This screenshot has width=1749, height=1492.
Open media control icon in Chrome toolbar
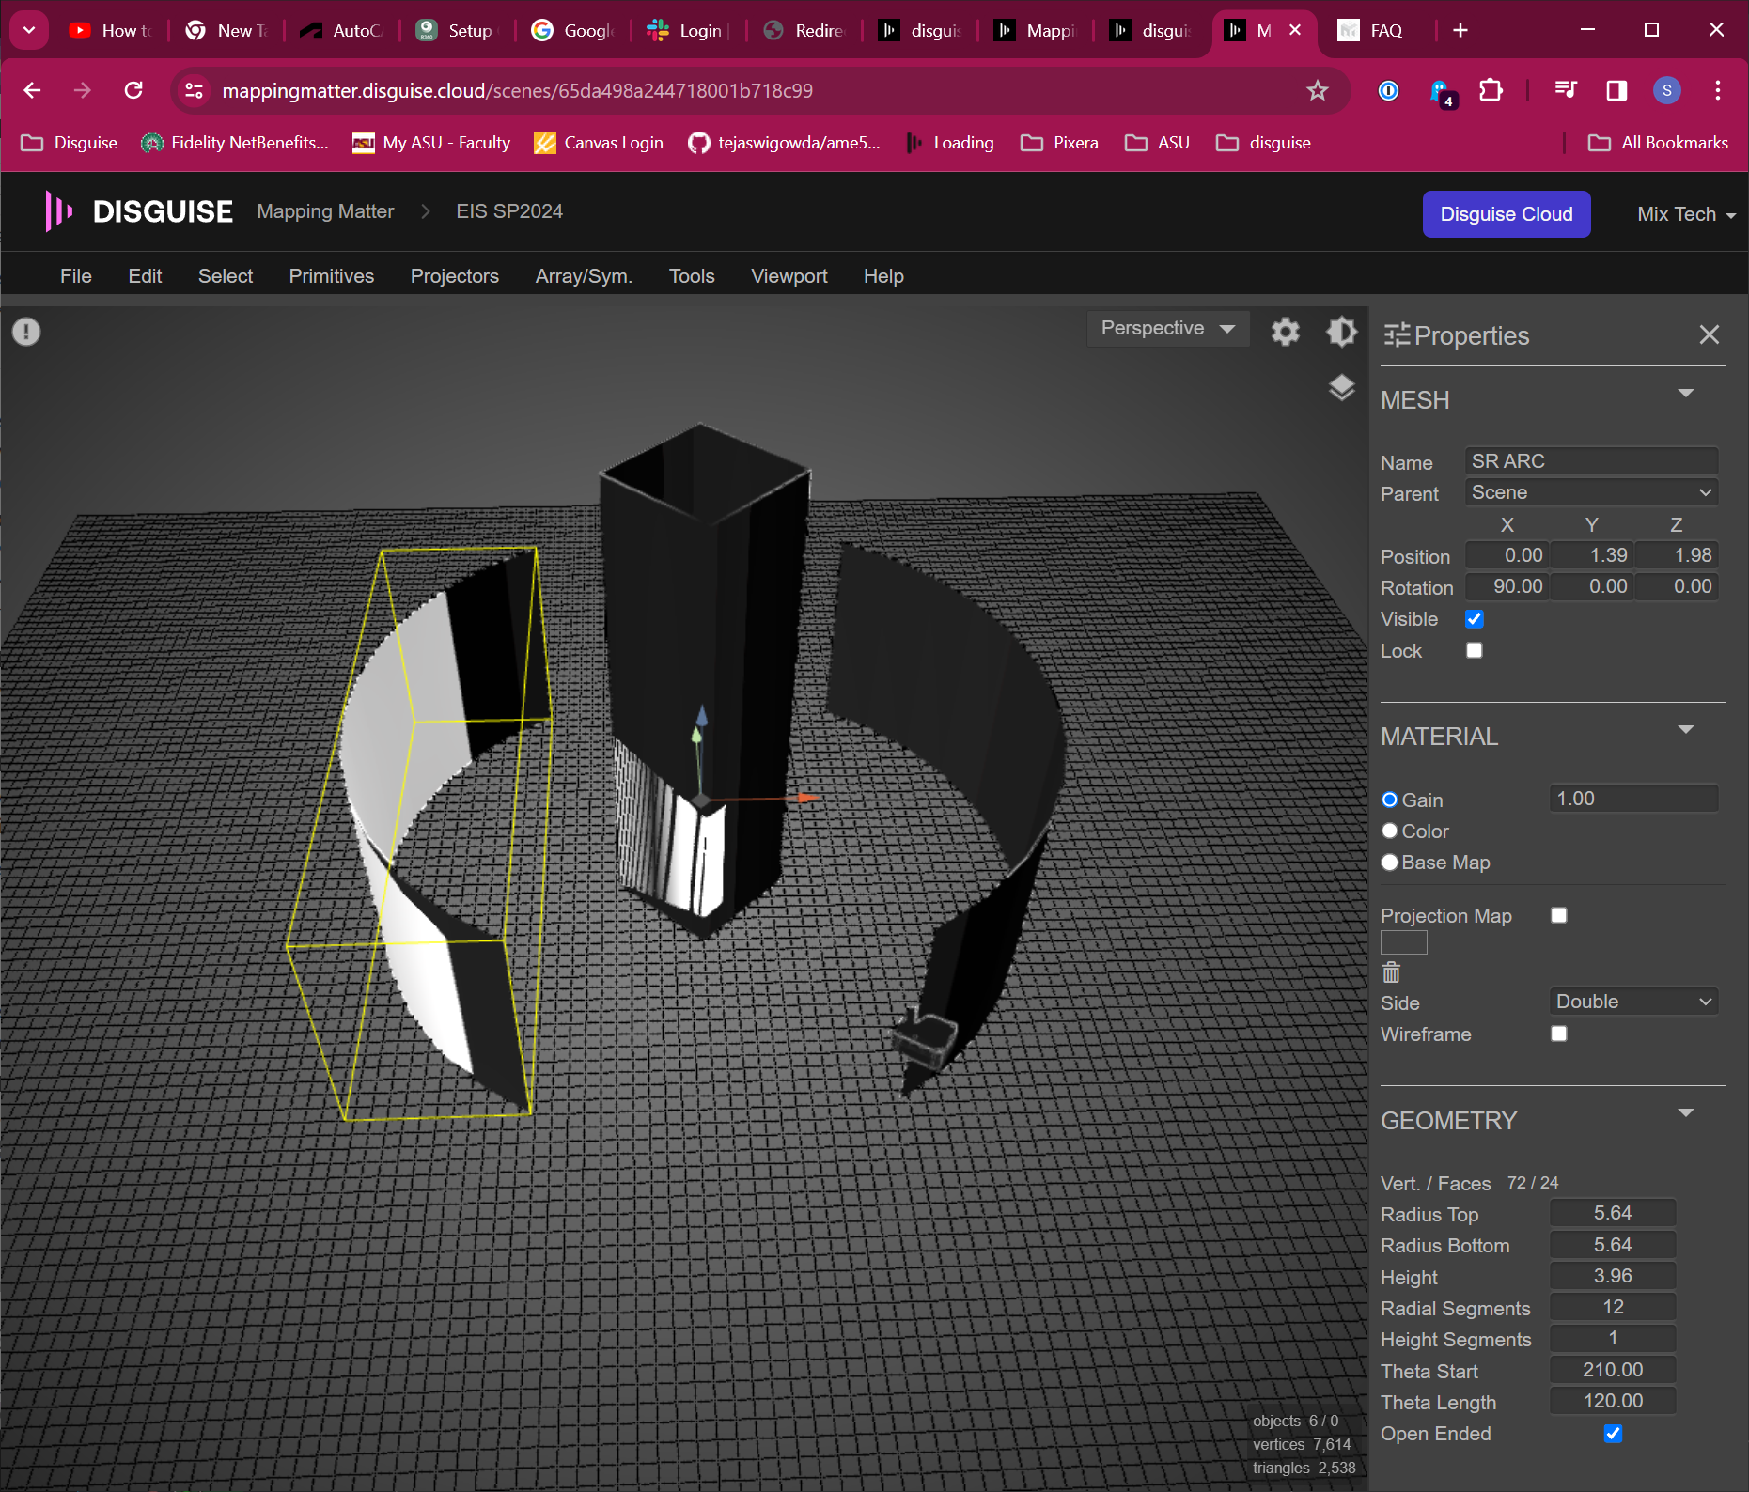[1566, 90]
